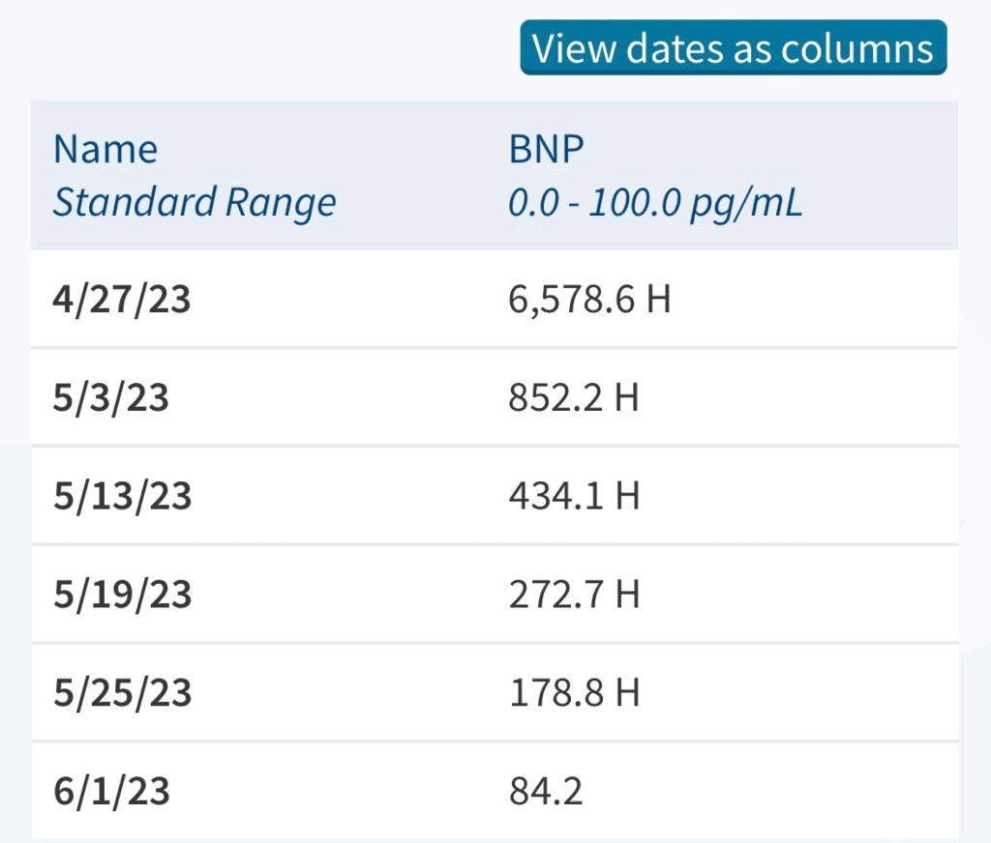Click the 5/13/23 date row
The height and width of the screenshot is (843, 991).
[x=122, y=496]
